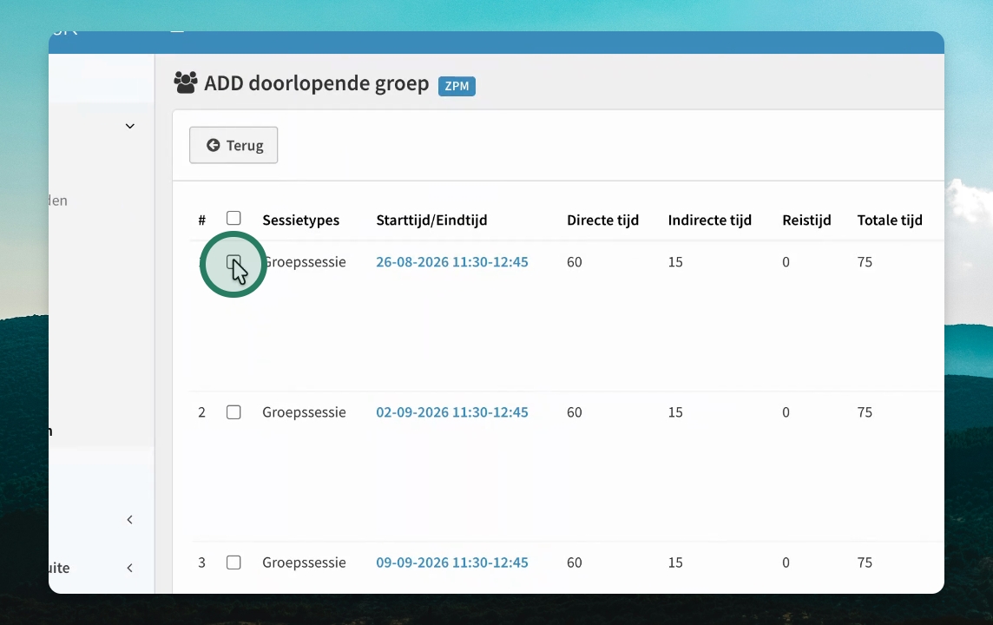The width and height of the screenshot is (993, 625).
Task: Click row number 3 cell
Action: point(201,562)
